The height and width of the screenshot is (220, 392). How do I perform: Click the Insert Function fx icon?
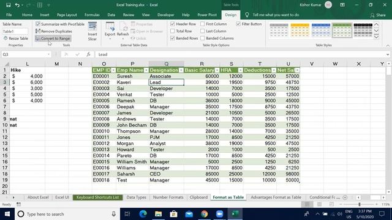pos(88,54)
